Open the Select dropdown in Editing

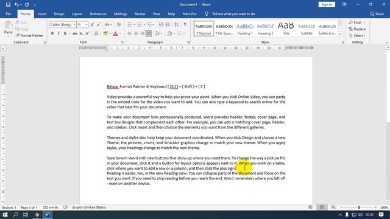pyautogui.click(x=357, y=35)
